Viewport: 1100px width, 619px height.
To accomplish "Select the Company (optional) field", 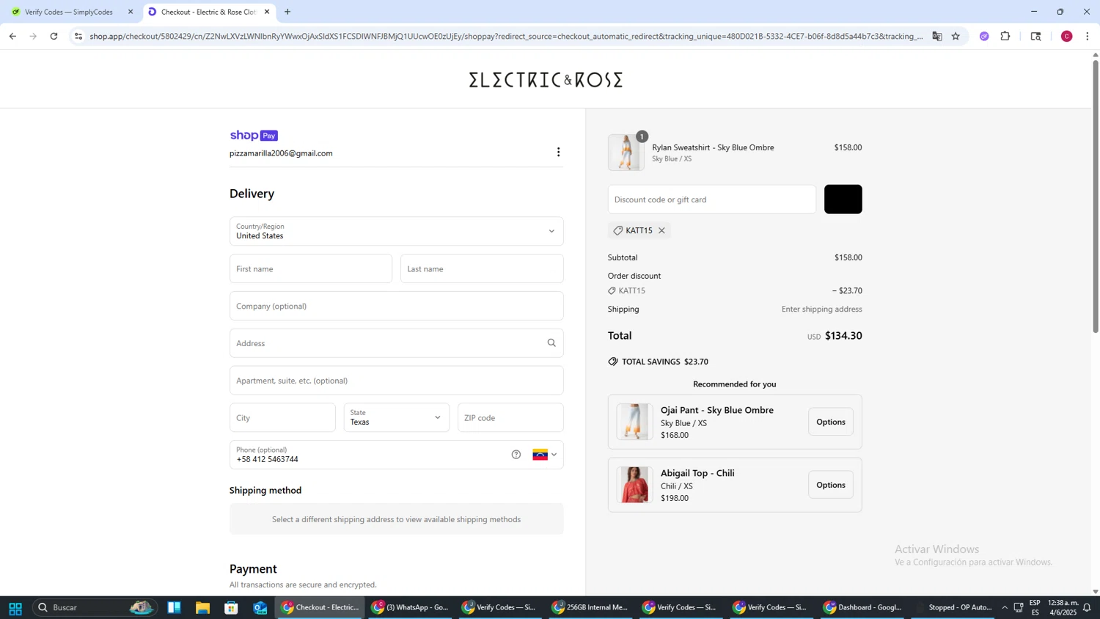I will click(x=397, y=306).
